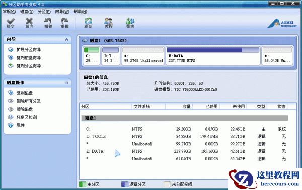Select the E:DATA 237.77GB partition block

click(213, 56)
